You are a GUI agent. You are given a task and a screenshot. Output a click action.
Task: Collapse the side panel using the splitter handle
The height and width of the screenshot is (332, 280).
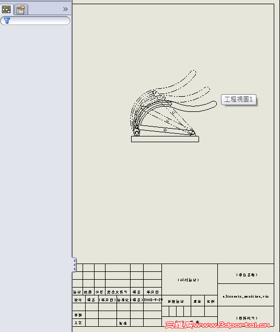(x=74, y=265)
